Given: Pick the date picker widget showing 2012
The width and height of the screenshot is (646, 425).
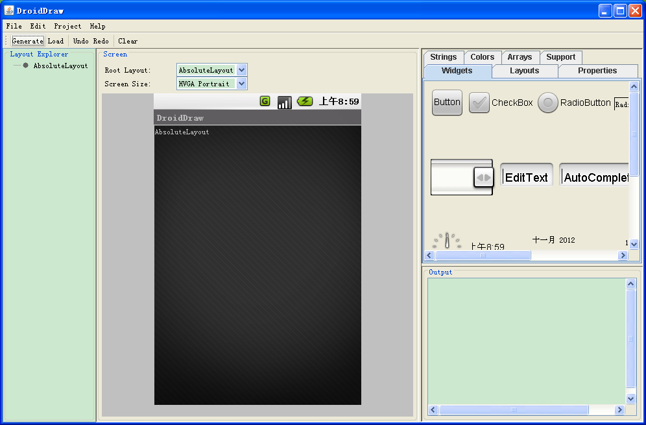Looking at the screenshot, I should click(553, 240).
